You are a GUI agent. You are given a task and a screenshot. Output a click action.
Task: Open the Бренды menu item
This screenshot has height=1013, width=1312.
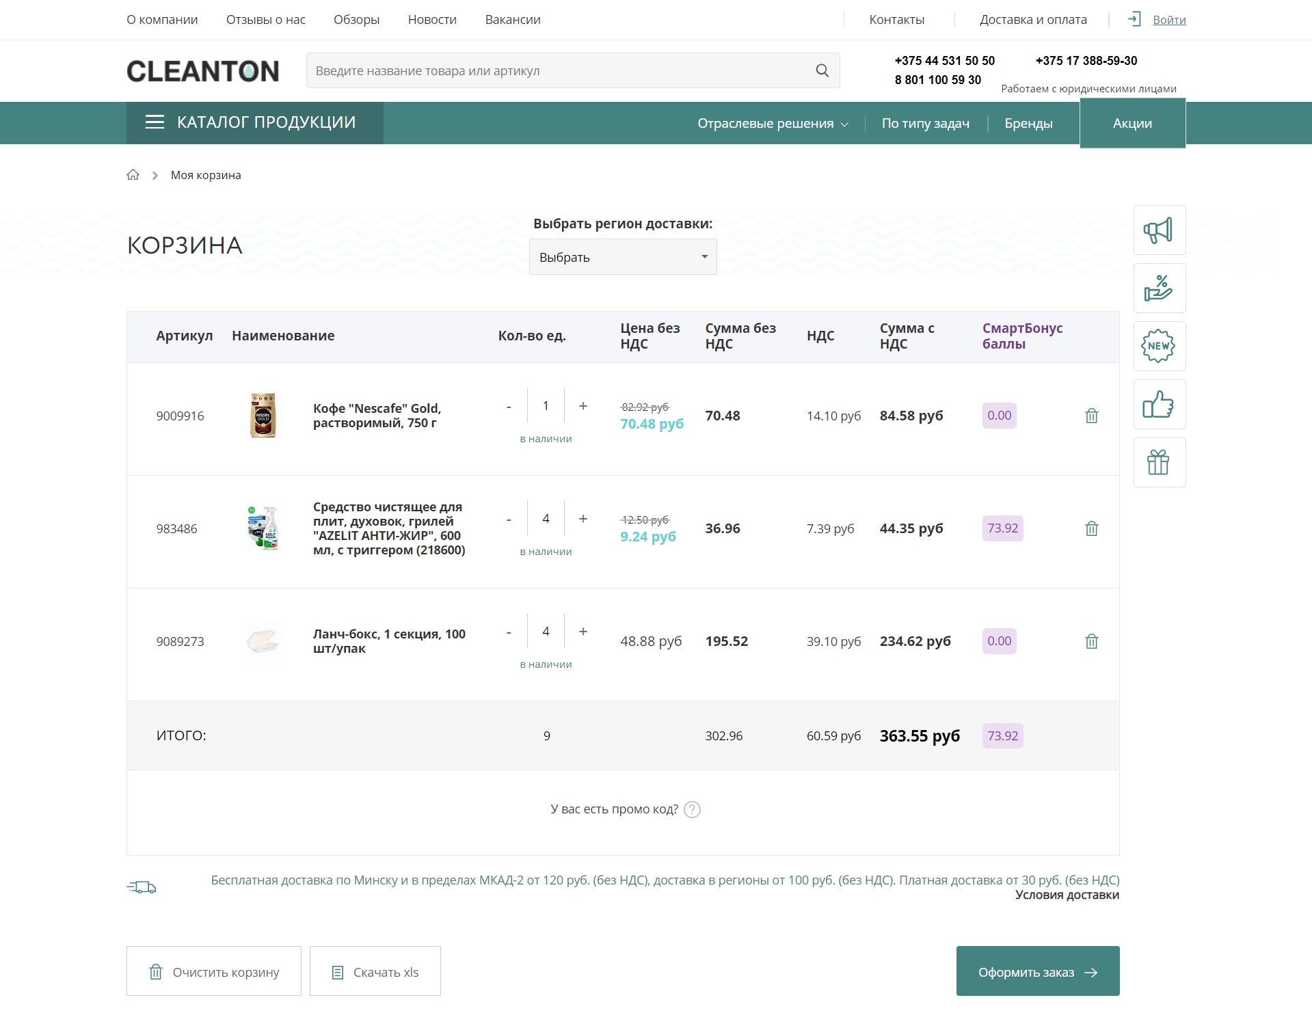click(1028, 124)
